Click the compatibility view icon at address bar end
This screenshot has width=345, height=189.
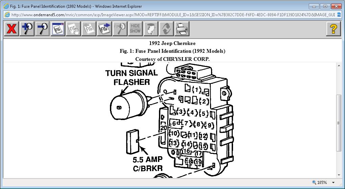[339, 15]
